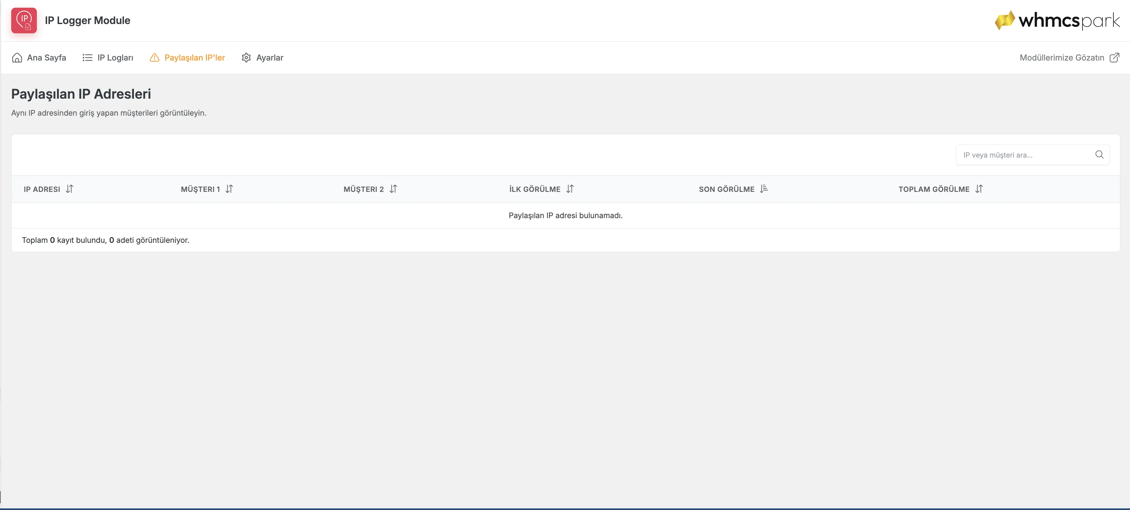The height and width of the screenshot is (510, 1130).
Task: Click the Paylaşılan IP Adresleri heading
Action: coord(81,94)
